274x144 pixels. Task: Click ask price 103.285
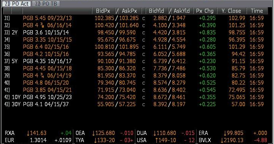129,18
